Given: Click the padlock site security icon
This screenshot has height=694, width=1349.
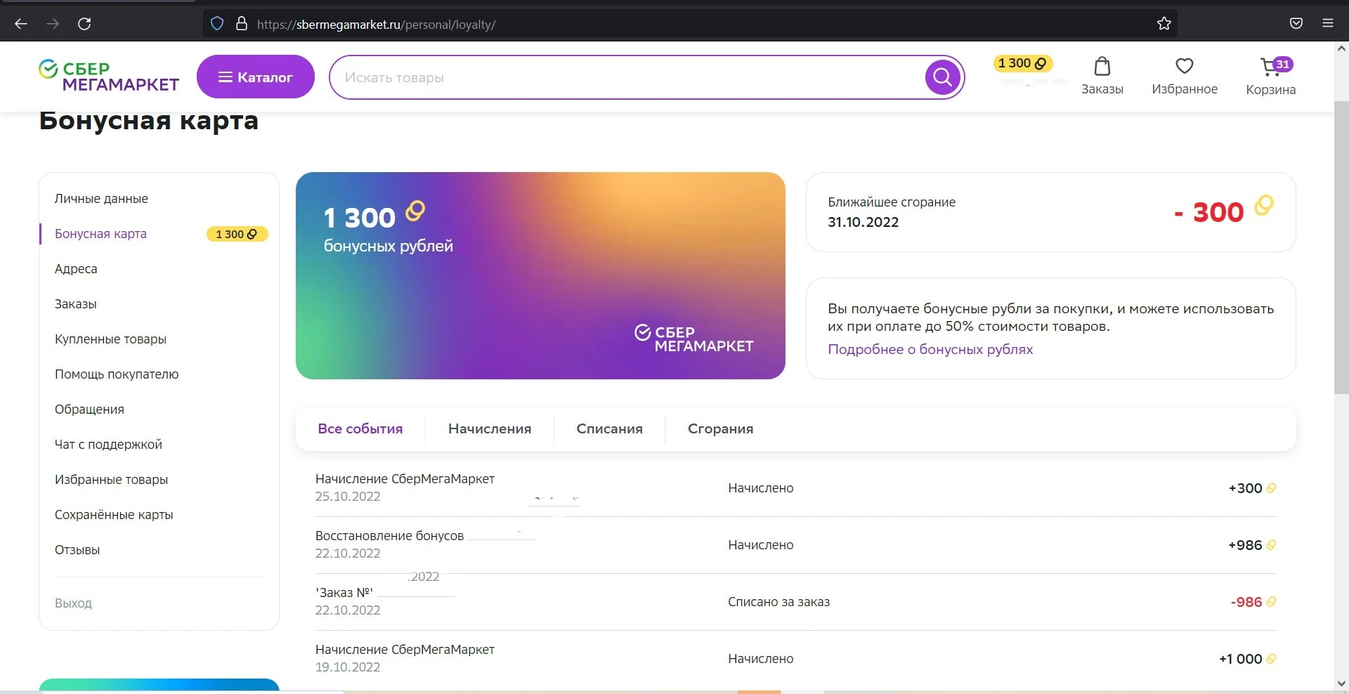Looking at the screenshot, I should point(241,24).
